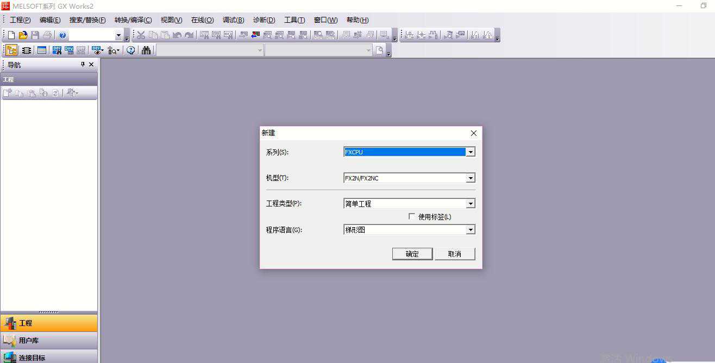This screenshot has width=715, height=363.
Task: Click the binoculars search icon
Action: (146, 51)
